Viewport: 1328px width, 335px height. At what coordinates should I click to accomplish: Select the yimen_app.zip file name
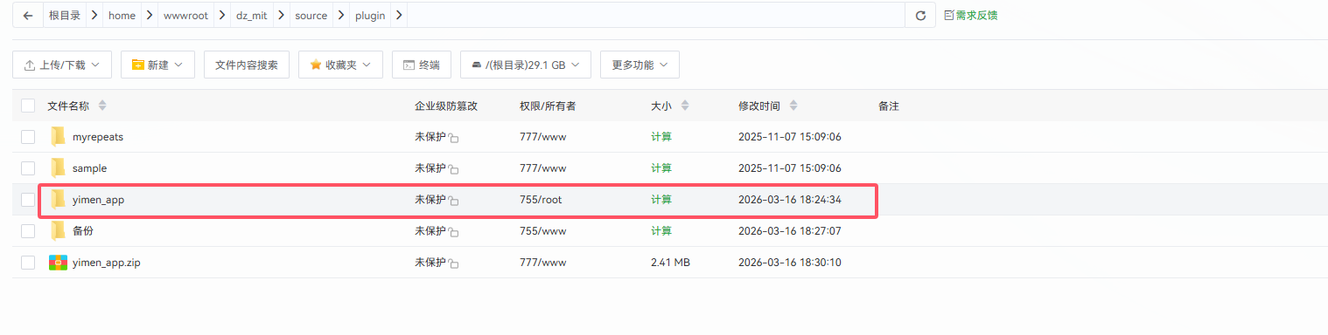107,263
